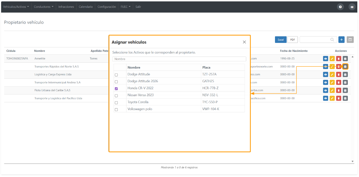Tick the Nissan Versa 2023 checkbox
The height and width of the screenshot is (177, 359).
point(116,96)
